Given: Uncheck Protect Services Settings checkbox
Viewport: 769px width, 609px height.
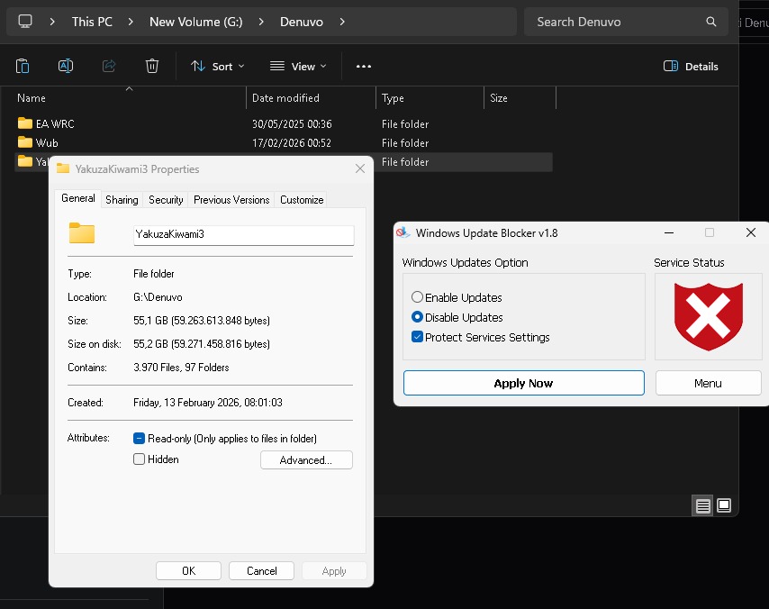Looking at the screenshot, I should tap(417, 337).
